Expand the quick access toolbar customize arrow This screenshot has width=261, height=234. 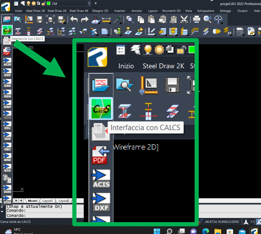(96, 3)
